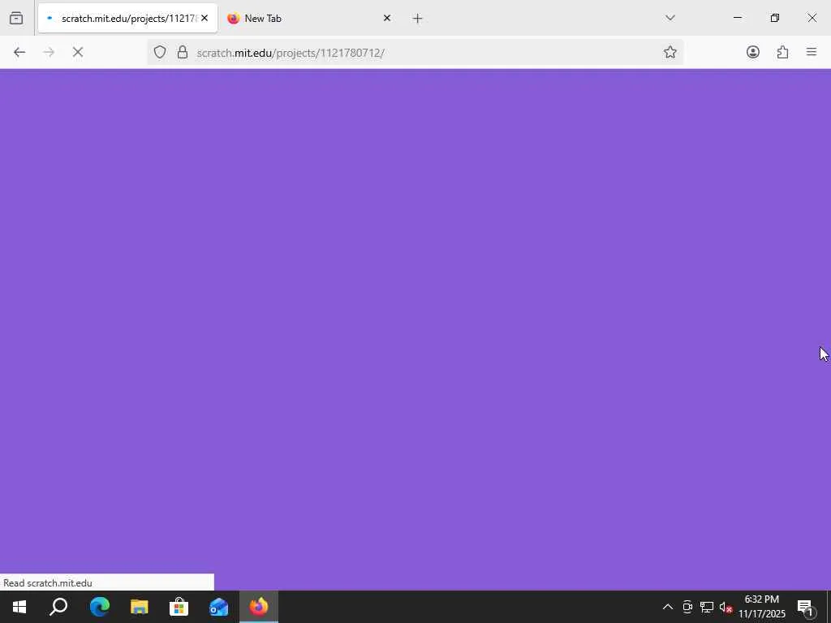Open Windows taskbar search
Image resolution: width=831 pixels, height=623 pixels.
pos(58,607)
